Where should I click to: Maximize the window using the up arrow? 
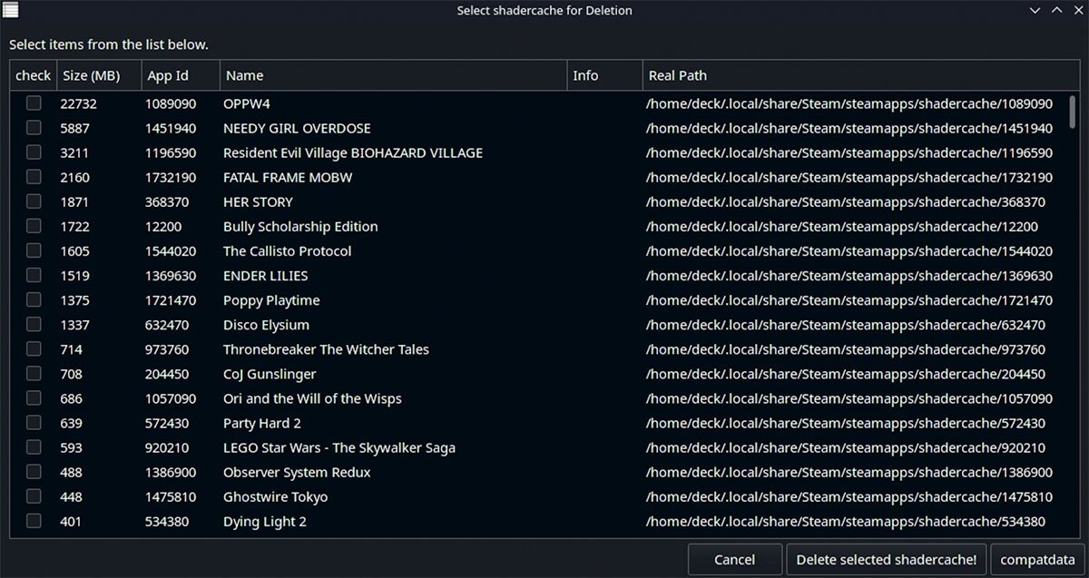point(1055,10)
